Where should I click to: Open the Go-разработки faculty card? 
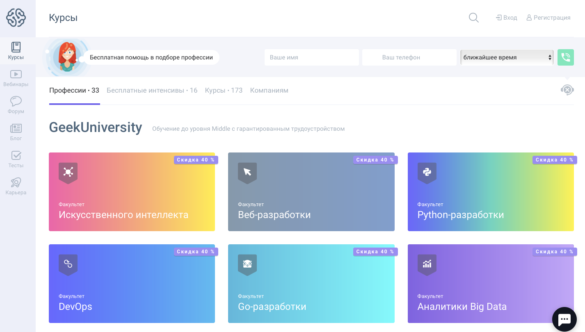[311, 284]
